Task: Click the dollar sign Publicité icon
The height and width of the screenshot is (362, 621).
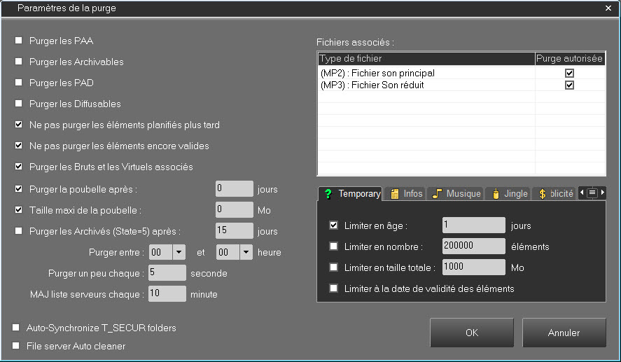Action: click(543, 194)
